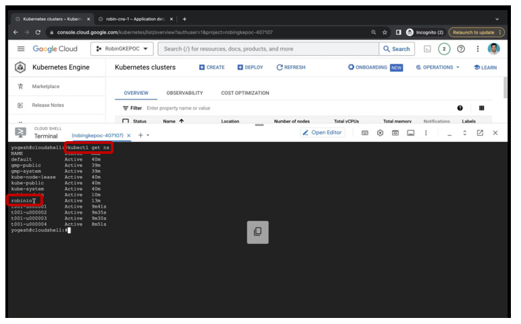This screenshot has width=521, height=324.
Task: Open Cloud Shell keyboard settings icon
Action: click(x=364, y=133)
